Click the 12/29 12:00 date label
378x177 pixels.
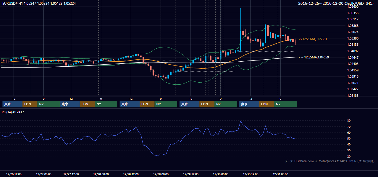(191, 174)
